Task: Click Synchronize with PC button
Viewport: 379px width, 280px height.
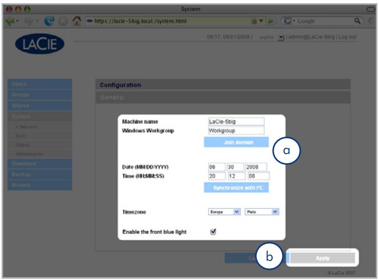Action: pos(236,187)
